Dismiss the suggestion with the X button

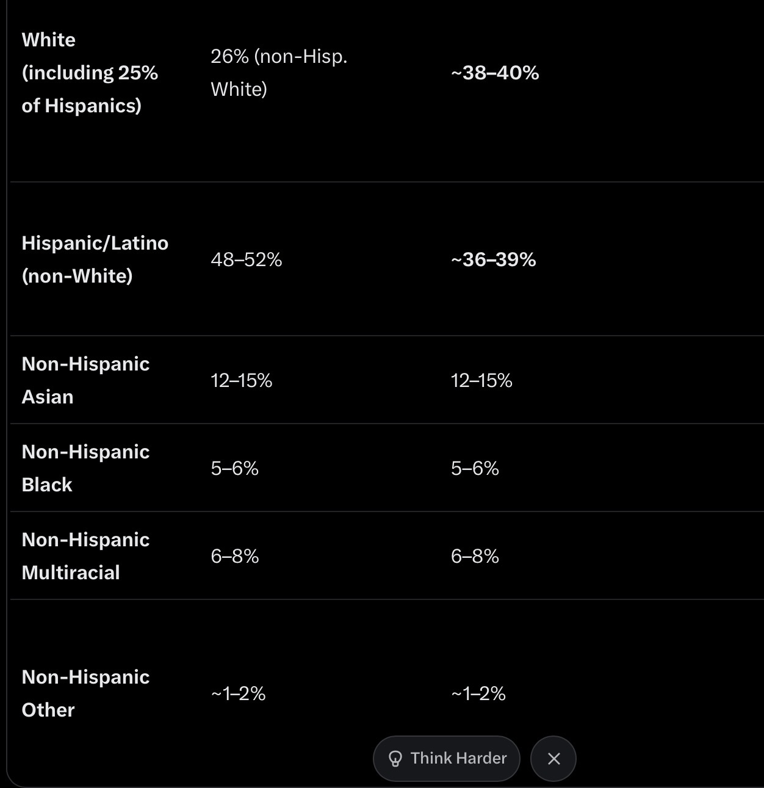[553, 759]
